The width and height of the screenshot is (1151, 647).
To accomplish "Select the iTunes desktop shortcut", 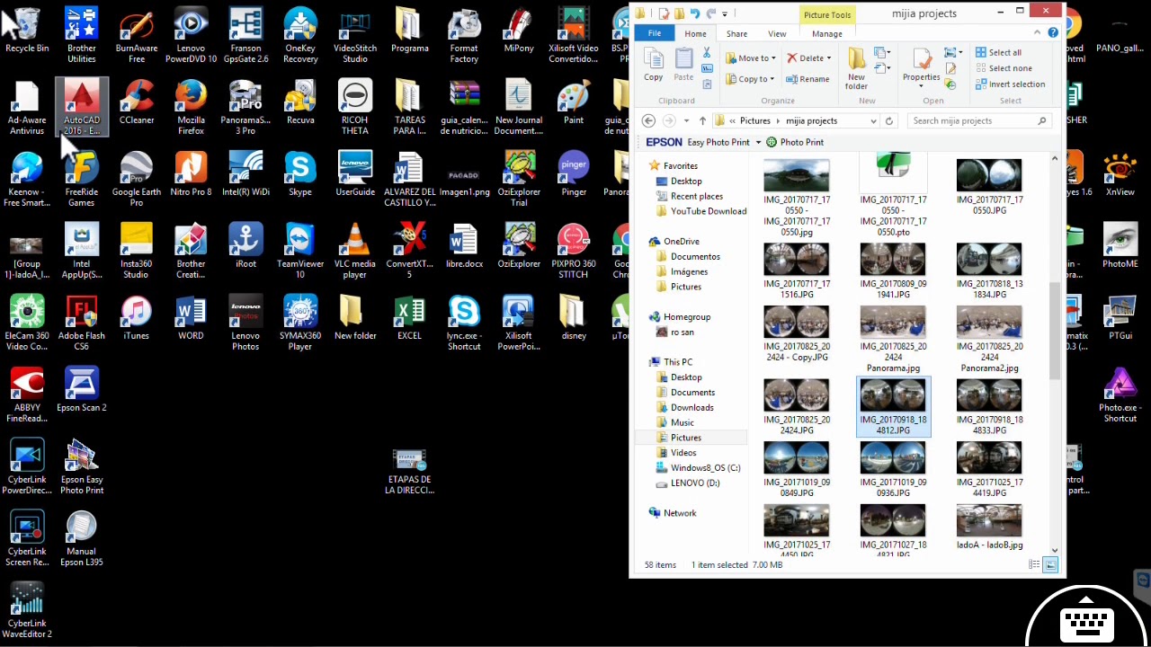I will pos(137,318).
